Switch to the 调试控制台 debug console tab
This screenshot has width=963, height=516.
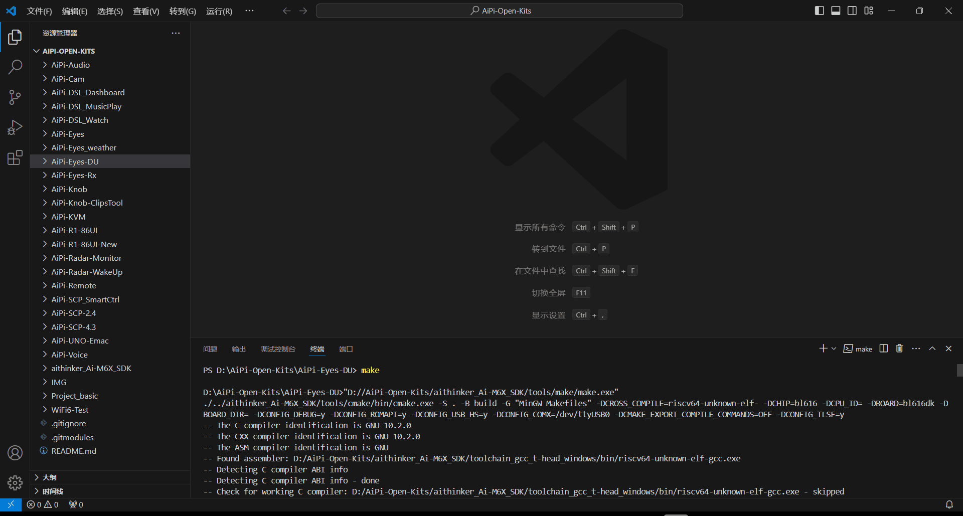pyautogui.click(x=278, y=349)
